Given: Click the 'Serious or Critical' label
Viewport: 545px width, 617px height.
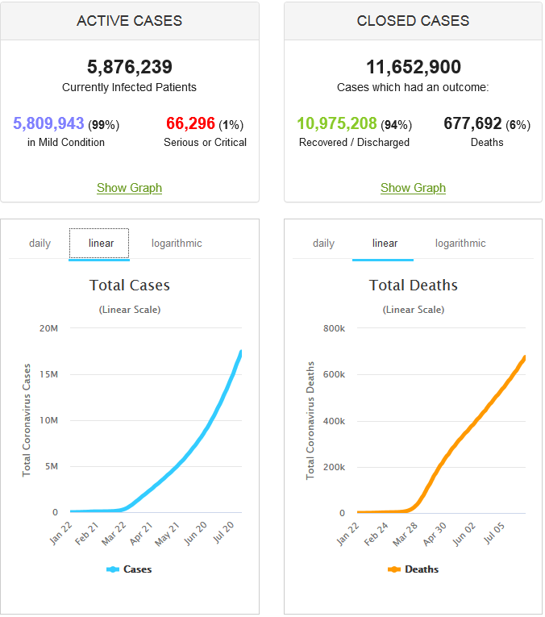Looking at the screenshot, I should point(205,142).
